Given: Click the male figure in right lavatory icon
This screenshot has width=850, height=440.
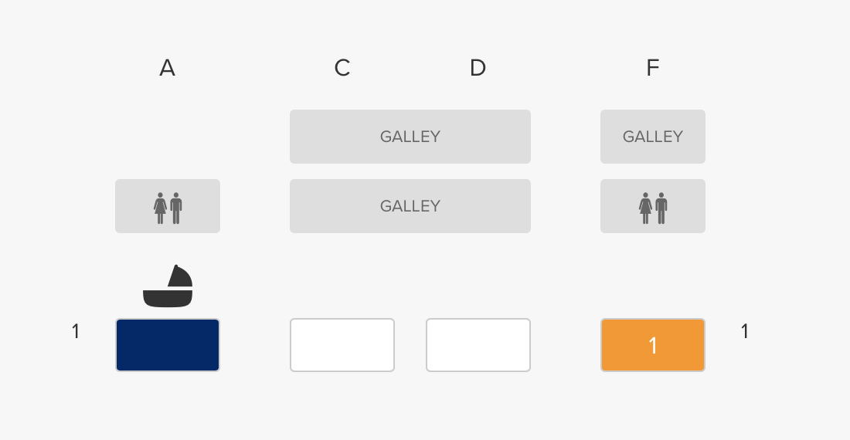Looking at the screenshot, I should [661, 208].
